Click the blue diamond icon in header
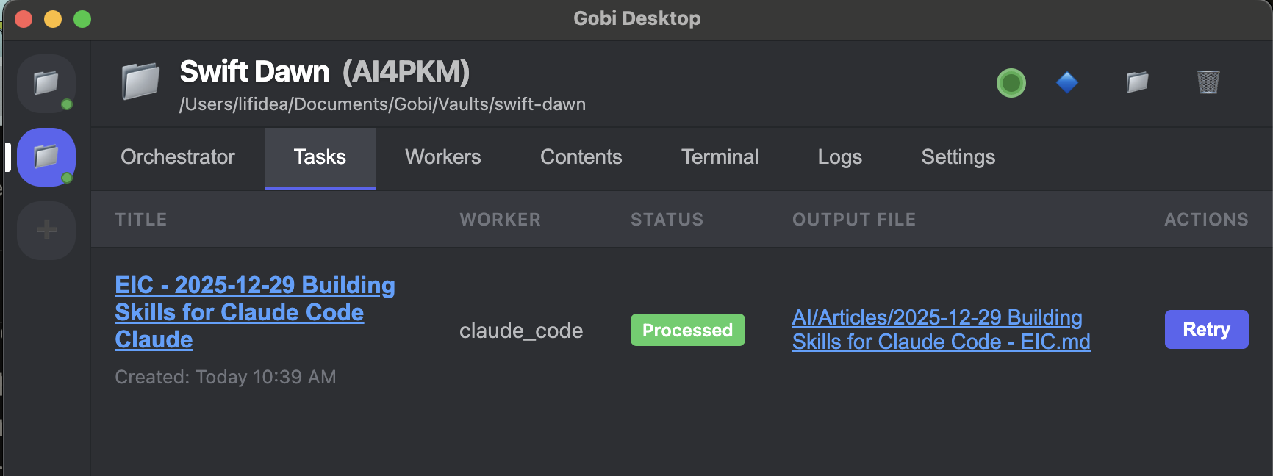The image size is (1273, 476). click(x=1066, y=82)
